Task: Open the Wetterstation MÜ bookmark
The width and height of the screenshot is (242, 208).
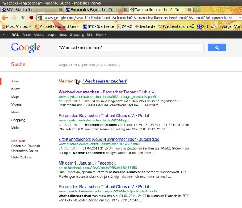Action: coord(176,26)
